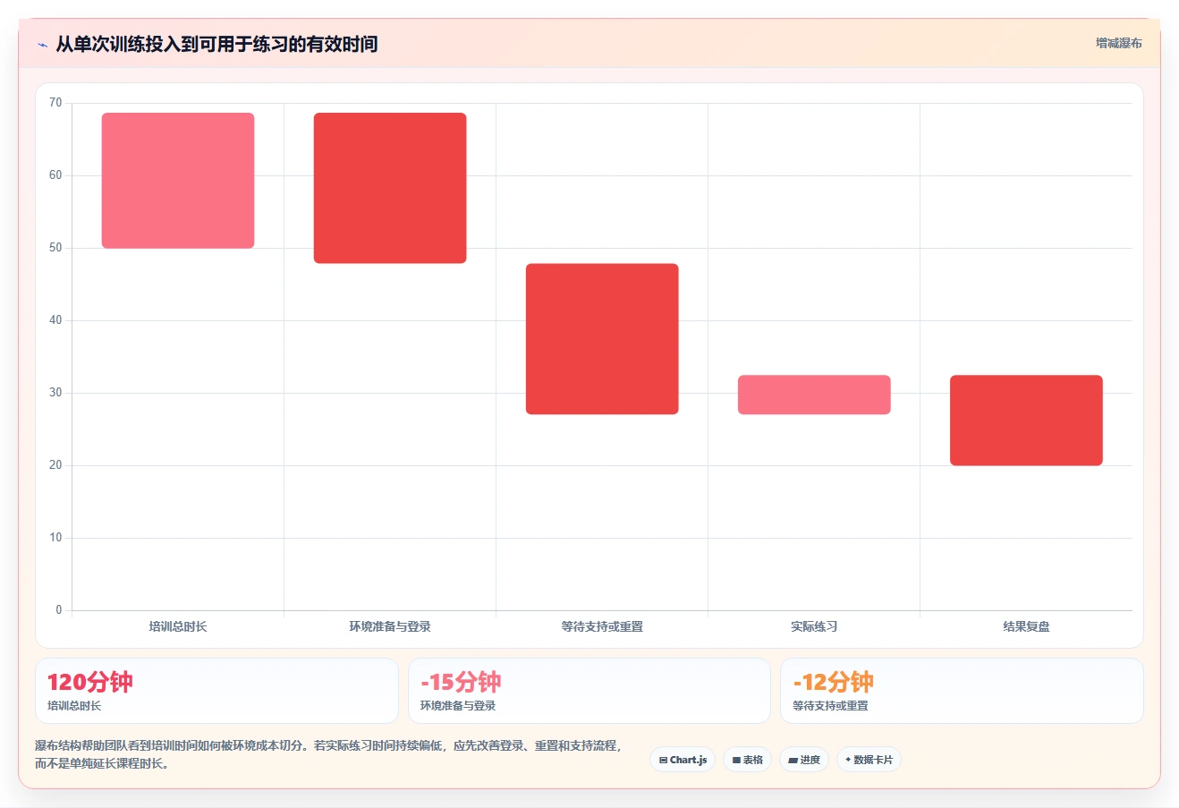This screenshot has height=808, width=1179.
Task: Select the 进度 chip
Action: 804,760
